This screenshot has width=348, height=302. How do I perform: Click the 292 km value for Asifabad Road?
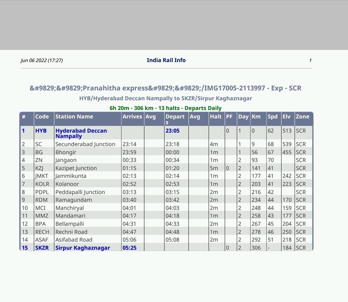tap(256, 240)
